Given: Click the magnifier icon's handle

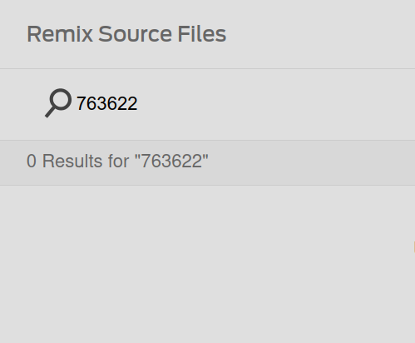Looking at the screenshot, I should pyautogui.click(x=50, y=112).
